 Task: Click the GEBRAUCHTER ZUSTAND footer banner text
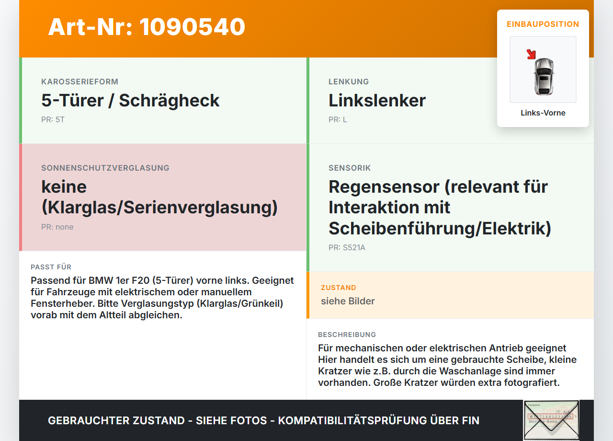tap(263, 420)
